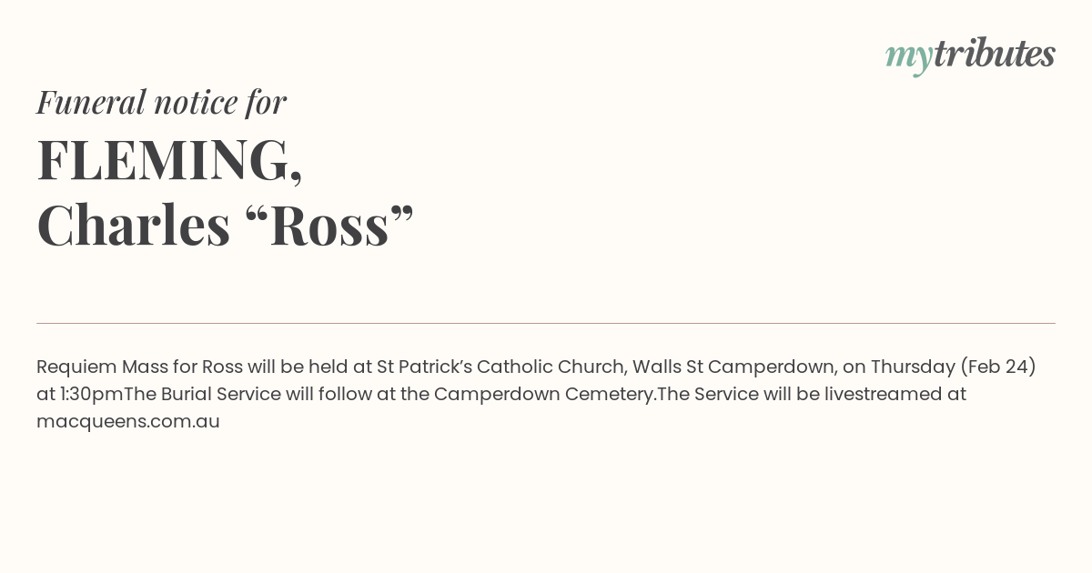Click the dark "tributes" wordmark text

click(995, 54)
